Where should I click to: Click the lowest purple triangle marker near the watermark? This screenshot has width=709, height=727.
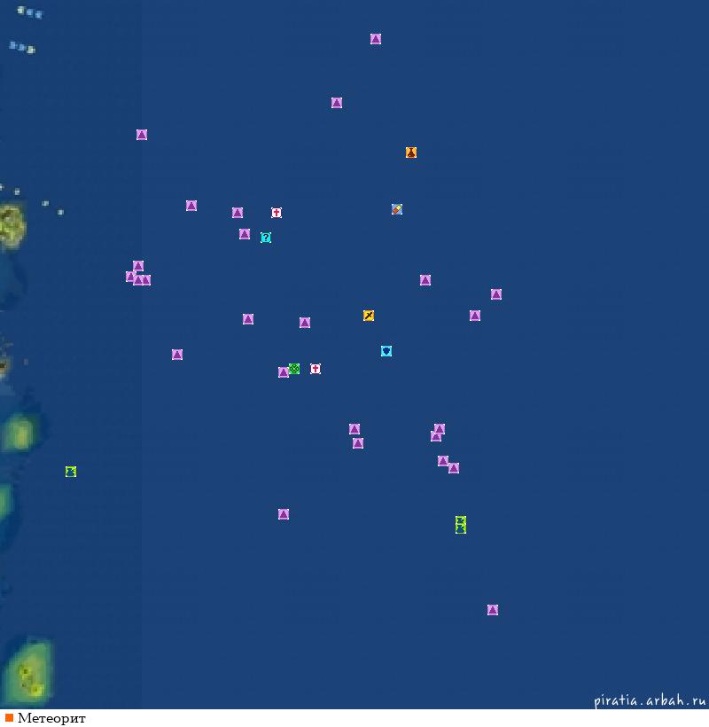coord(493,610)
